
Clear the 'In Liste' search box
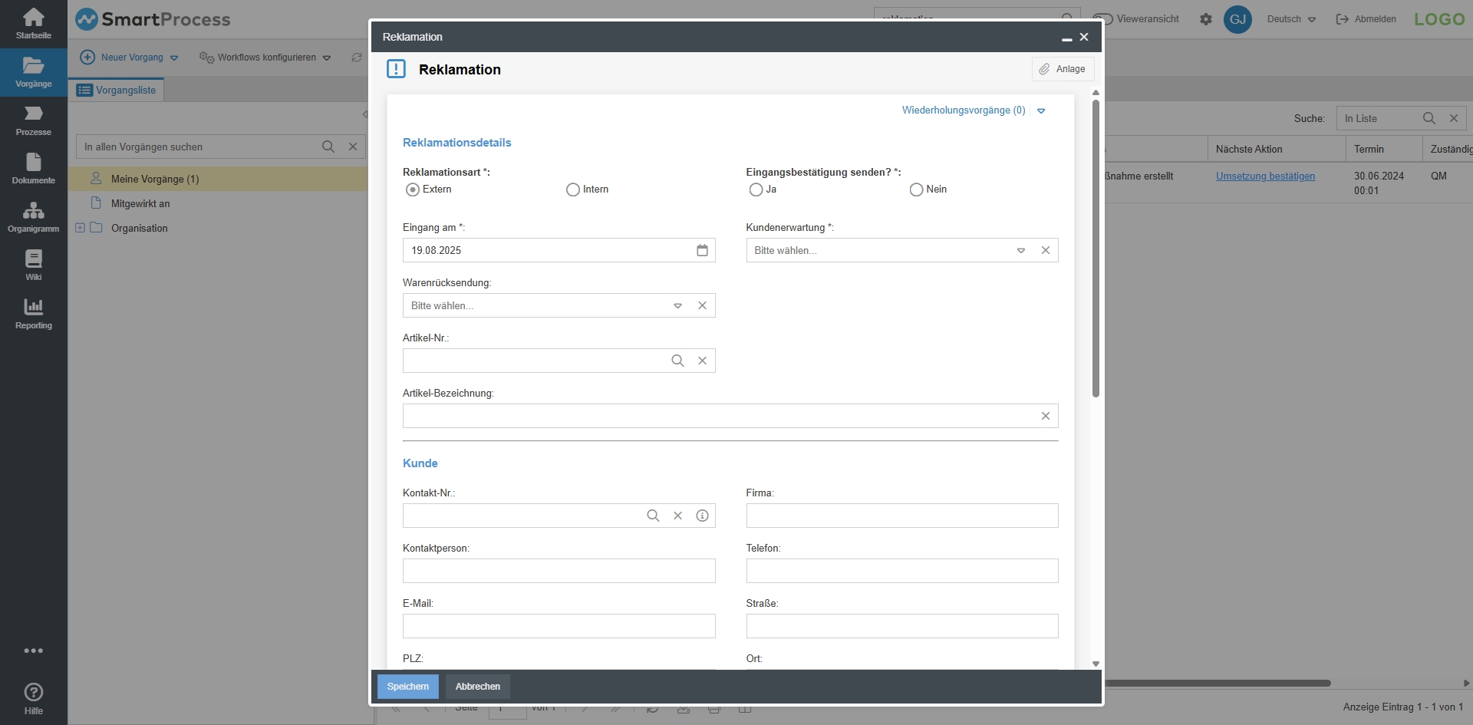(1454, 118)
